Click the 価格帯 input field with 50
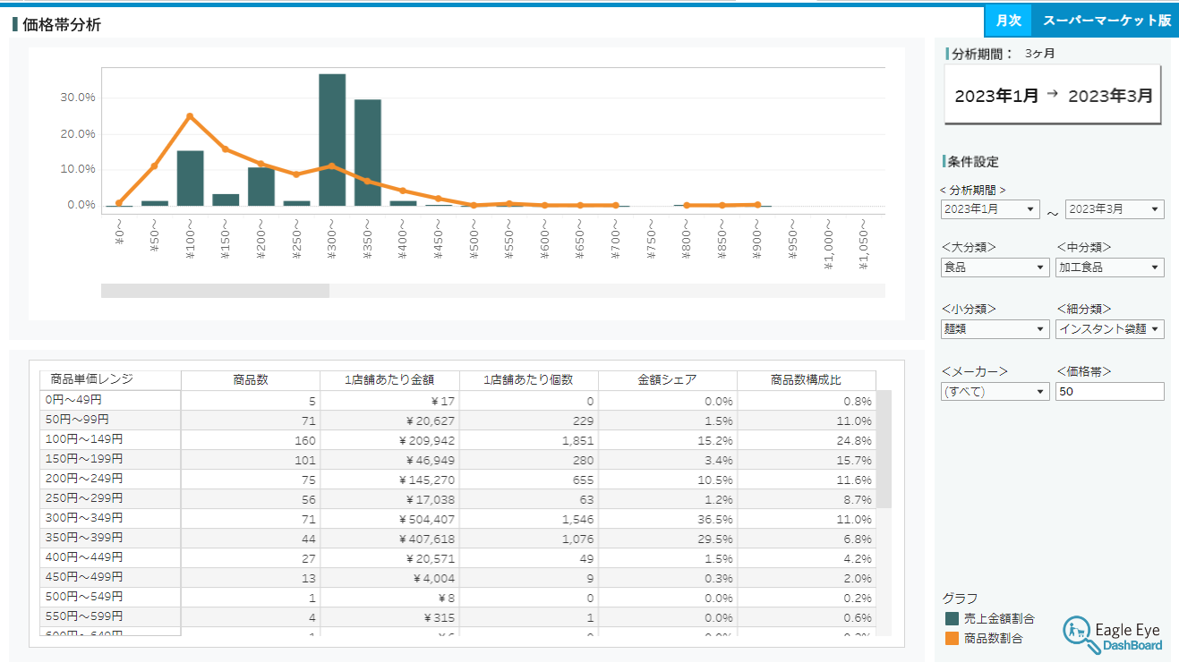1179x671 pixels. coord(1110,392)
